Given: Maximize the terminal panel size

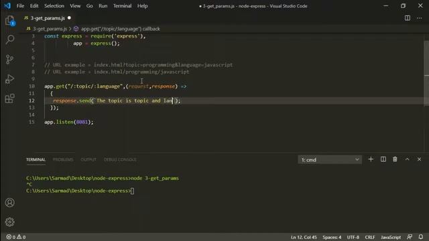Looking at the screenshot, I should click(407, 159).
